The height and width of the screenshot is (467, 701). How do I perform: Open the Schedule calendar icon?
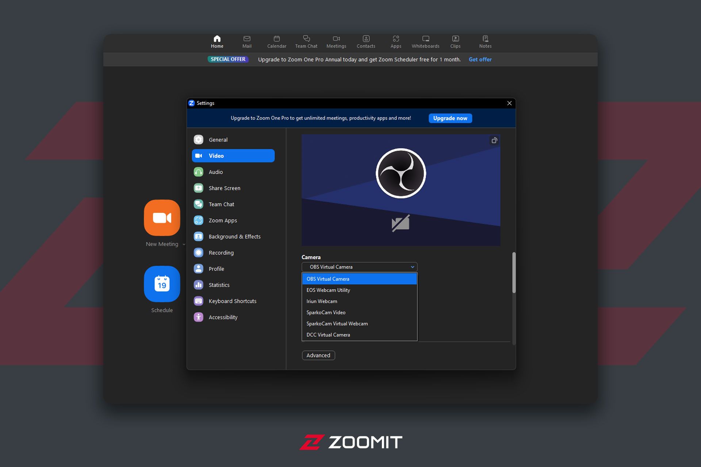click(x=162, y=284)
